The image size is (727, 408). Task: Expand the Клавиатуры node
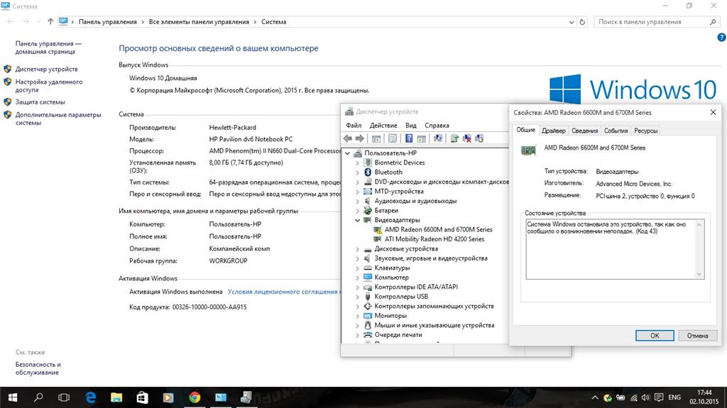pos(357,268)
